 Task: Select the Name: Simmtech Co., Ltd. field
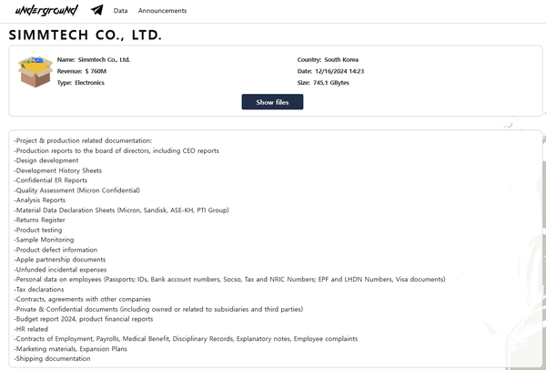pyautogui.click(x=94, y=59)
